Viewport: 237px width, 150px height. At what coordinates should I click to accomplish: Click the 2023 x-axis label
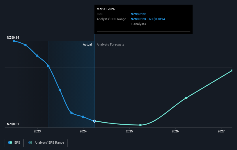[37, 131]
